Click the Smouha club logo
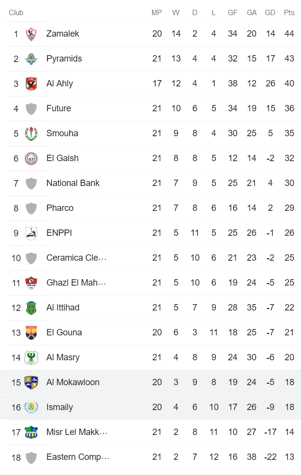301x475 pixels. click(30, 133)
